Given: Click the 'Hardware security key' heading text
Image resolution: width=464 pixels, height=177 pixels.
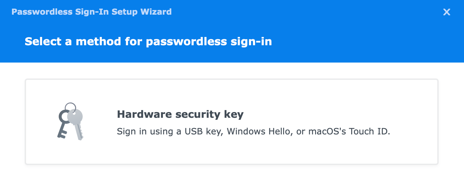Looking at the screenshot, I should coord(180,114).
